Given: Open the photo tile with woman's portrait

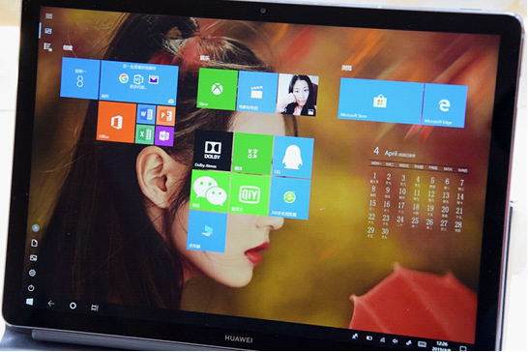Looking at the screenshot, I should (x=298, y=95).
